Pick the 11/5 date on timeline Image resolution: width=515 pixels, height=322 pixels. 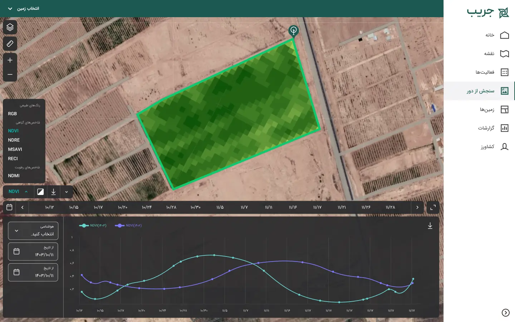(220, 207)
